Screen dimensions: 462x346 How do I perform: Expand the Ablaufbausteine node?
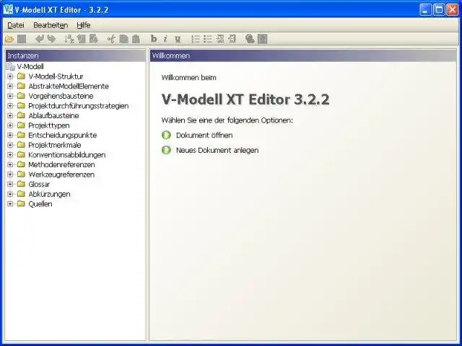[x=10, y=115]
